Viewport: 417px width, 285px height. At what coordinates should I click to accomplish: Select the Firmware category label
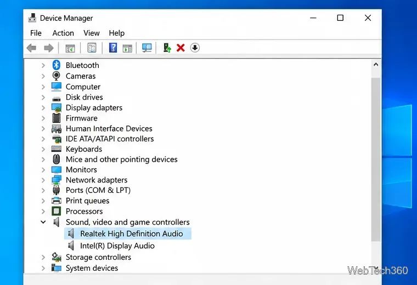point(82,118)
